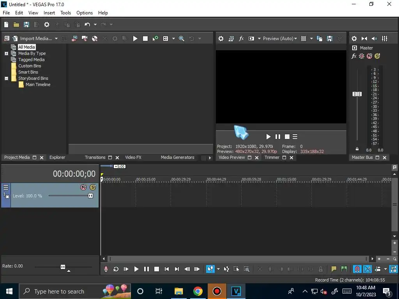Open Mixing Console from Master Bus

pos(385,39)
